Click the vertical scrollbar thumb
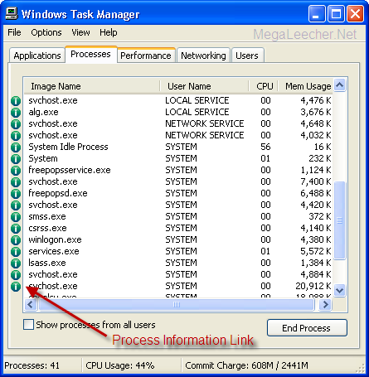 (339, 220)
